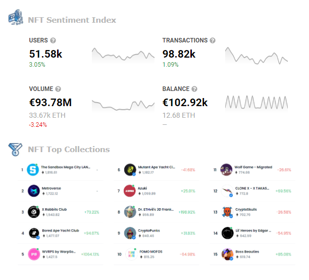Viewport: 309px width, 280px height.
Task: Click the NFT Sentiment Index header icon
Action: pyautogui.click(x=16, y=17)
